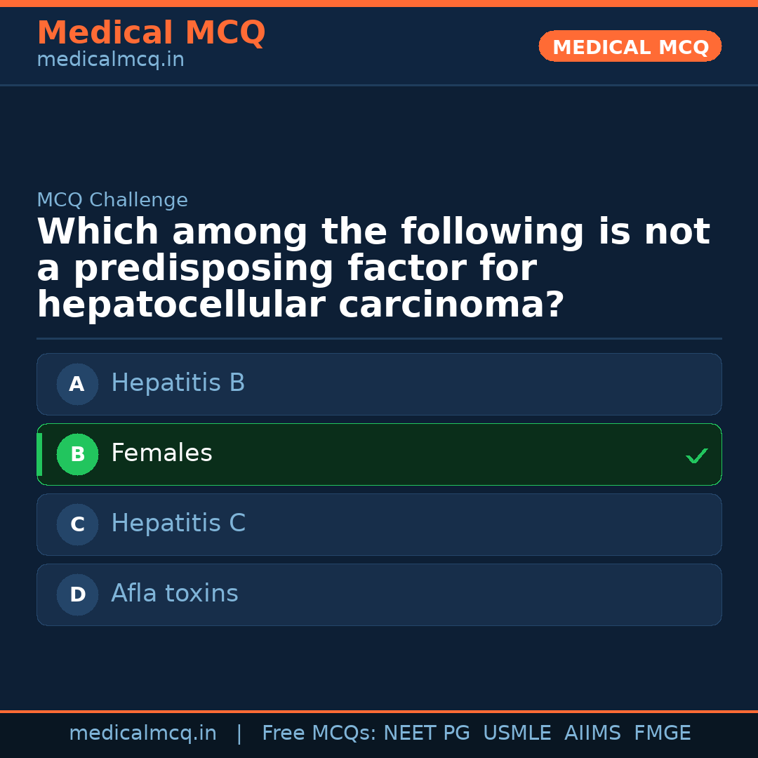Select the letter C option circle
This screenshot has width=758, height=758.
pos(77,525)
